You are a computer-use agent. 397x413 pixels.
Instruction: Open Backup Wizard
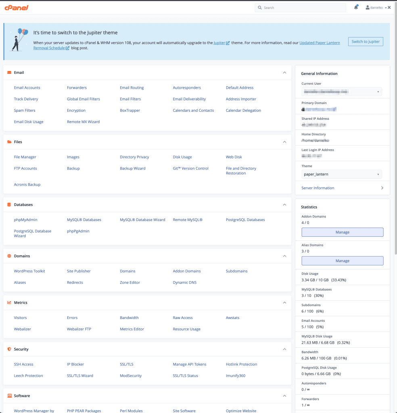[132, 168]
